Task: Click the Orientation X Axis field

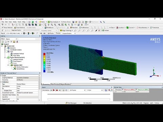Action: pyautogui.click(x=28, y=86)
